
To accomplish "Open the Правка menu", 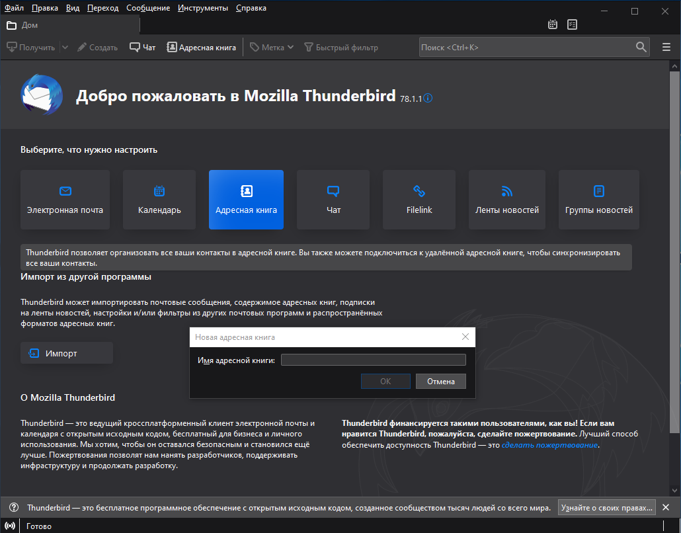I will coord(45,8).
